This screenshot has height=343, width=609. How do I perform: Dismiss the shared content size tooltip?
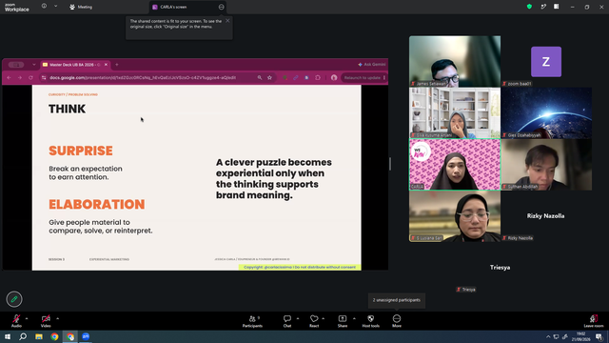tap(227, 21)
